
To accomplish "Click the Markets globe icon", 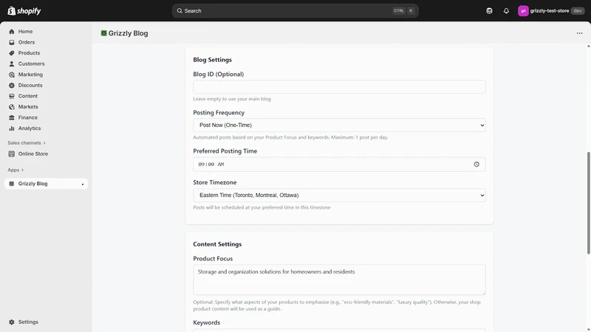I will 12,107.
